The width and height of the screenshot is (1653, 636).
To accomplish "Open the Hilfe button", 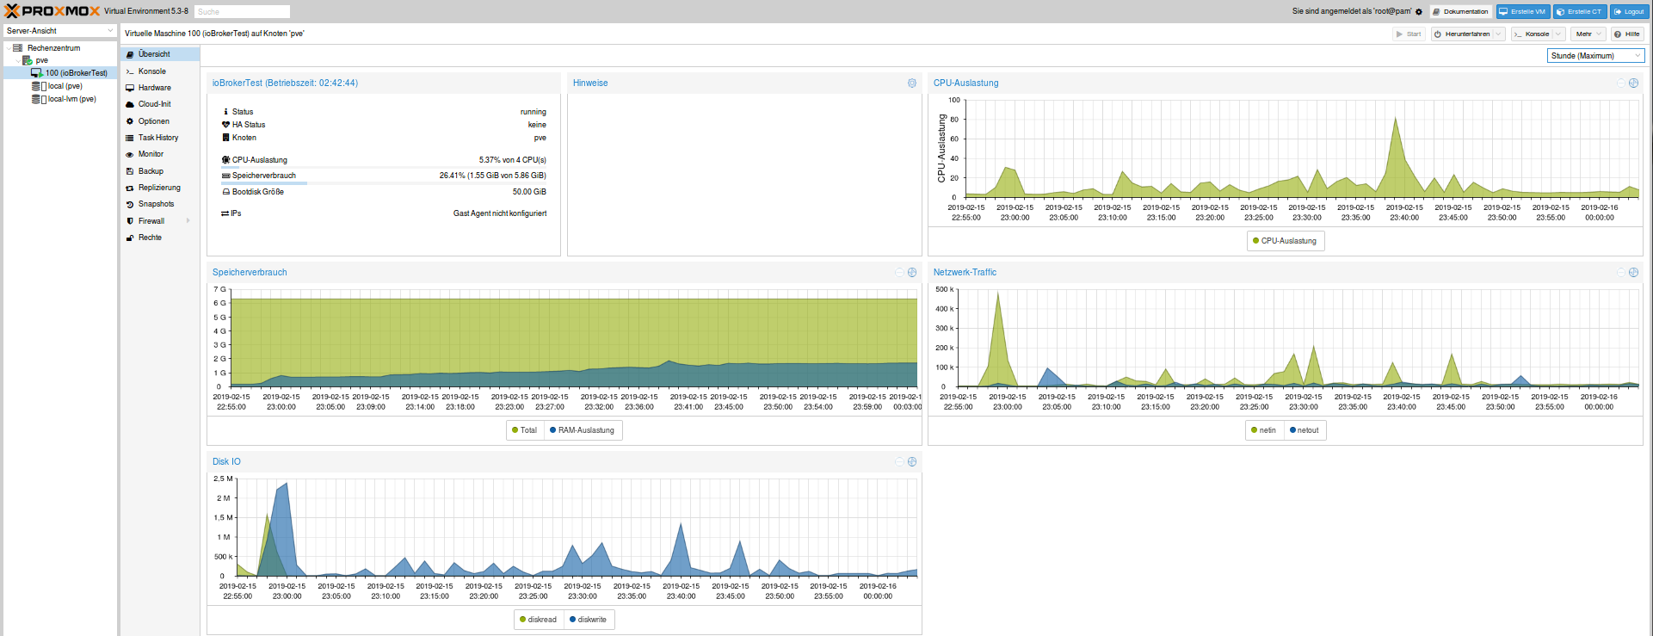I will click(x=1627, y=34).
